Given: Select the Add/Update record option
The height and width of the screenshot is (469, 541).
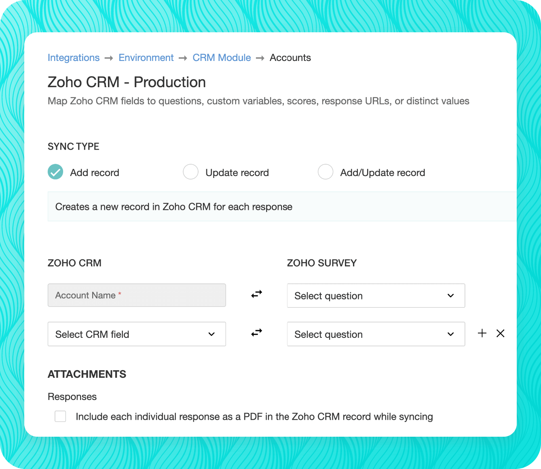Looking at the screenshot, I should click(x=325, y=172).
